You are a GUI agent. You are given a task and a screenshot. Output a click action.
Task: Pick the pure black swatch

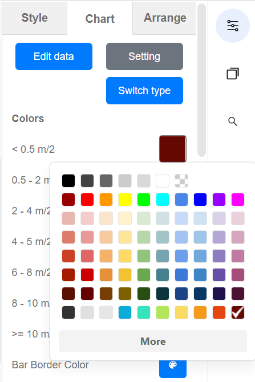coord(68,181)
